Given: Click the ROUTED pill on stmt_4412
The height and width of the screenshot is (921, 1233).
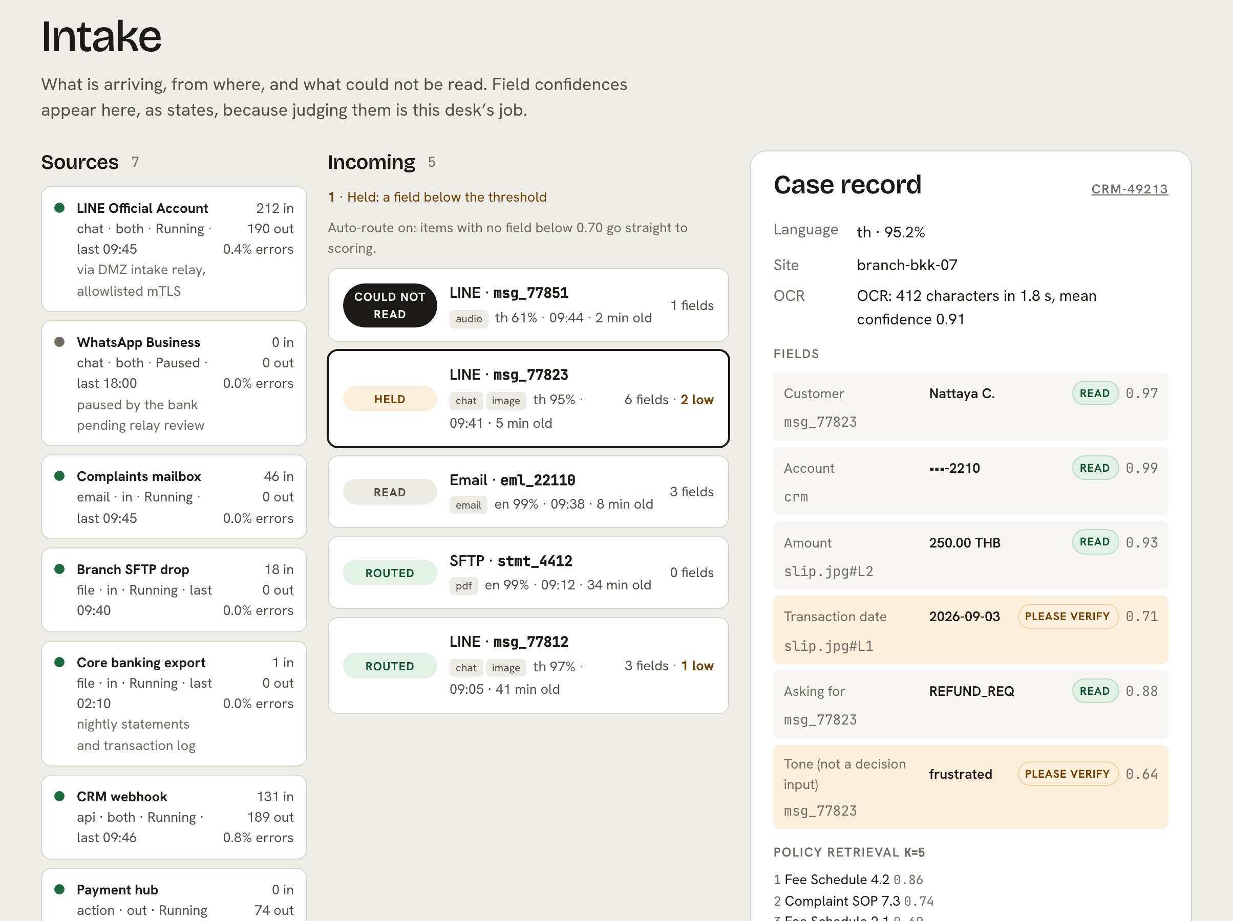Looking at the screenshot, I should pyautogui.click(x=390, y=573).
